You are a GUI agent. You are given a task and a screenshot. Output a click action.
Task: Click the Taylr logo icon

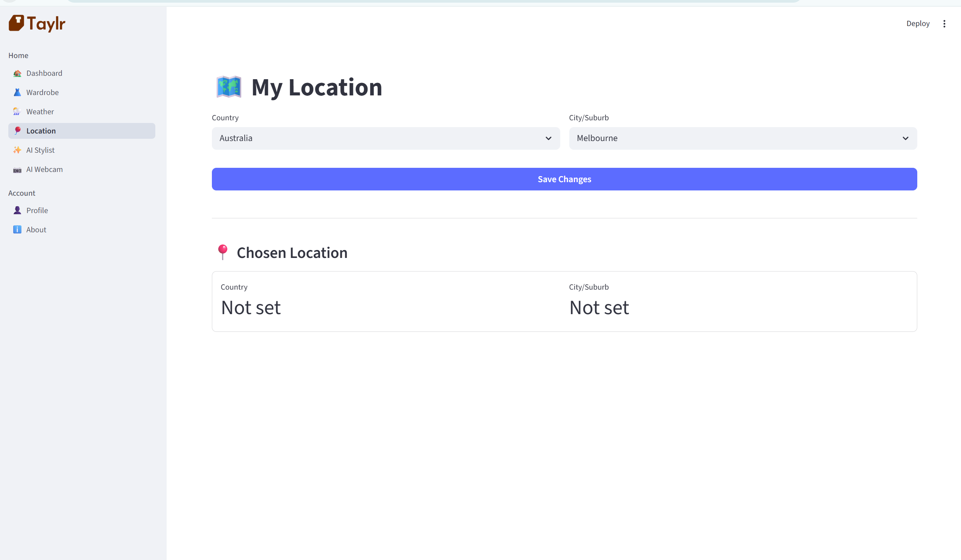tap(16, 23)
